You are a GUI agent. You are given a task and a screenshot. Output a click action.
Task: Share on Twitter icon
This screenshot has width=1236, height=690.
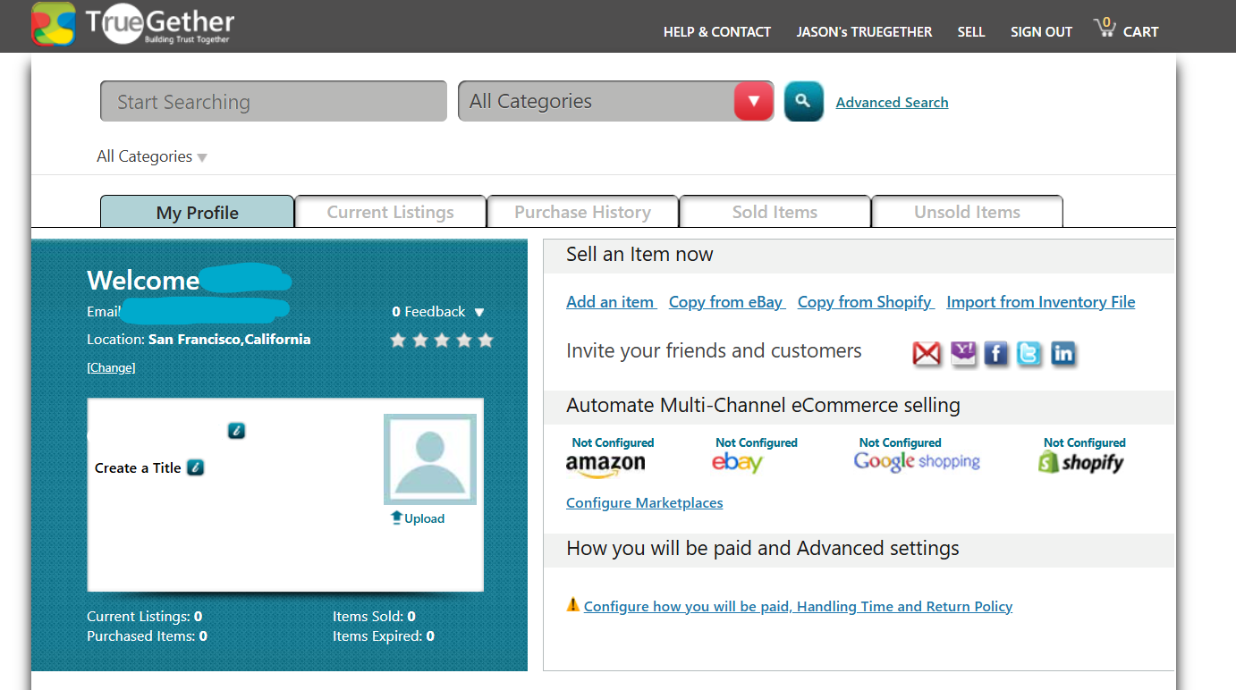pyautogui.click(x=1029, y=354)
